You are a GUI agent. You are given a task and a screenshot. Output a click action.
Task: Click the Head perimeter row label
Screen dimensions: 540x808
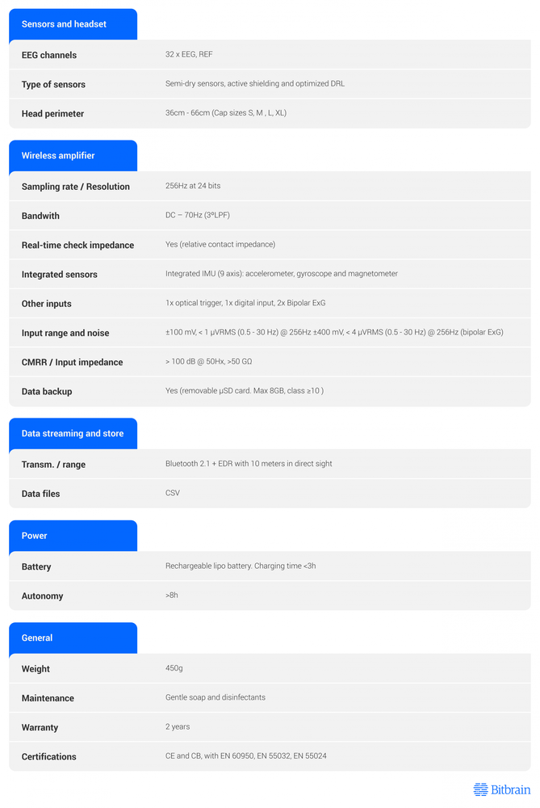point(52,114)
